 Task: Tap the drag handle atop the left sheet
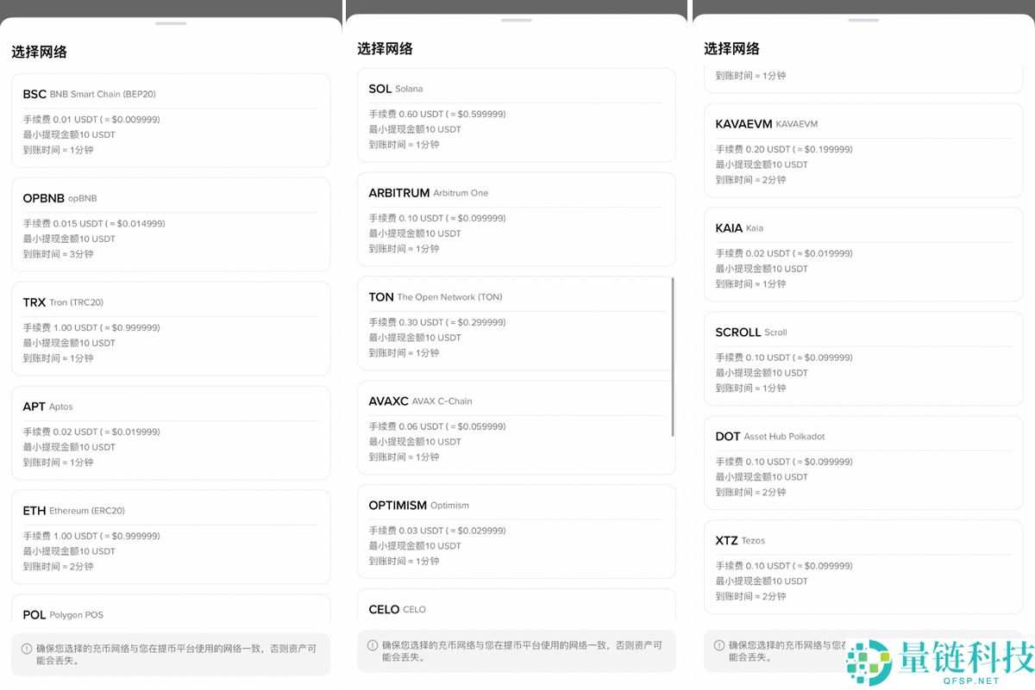click(x=170, y=23)
